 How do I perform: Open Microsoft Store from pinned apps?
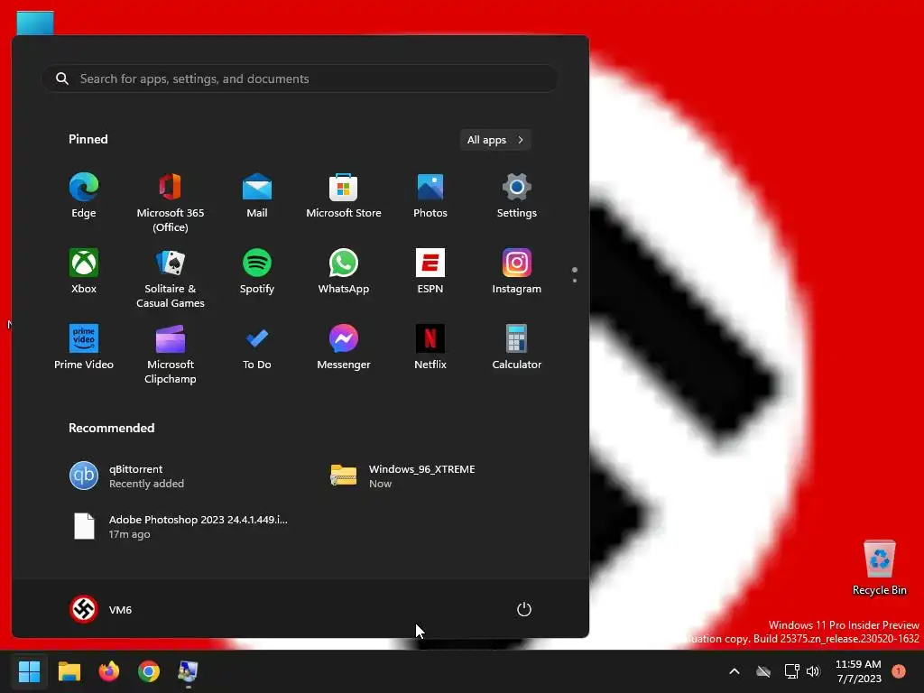point(344,196)
